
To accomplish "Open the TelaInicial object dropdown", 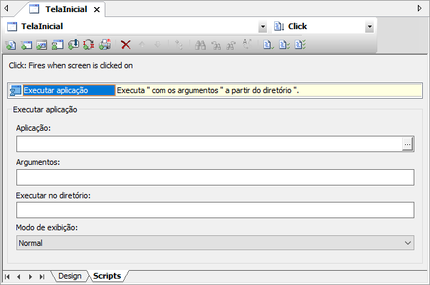I will 263,27.
